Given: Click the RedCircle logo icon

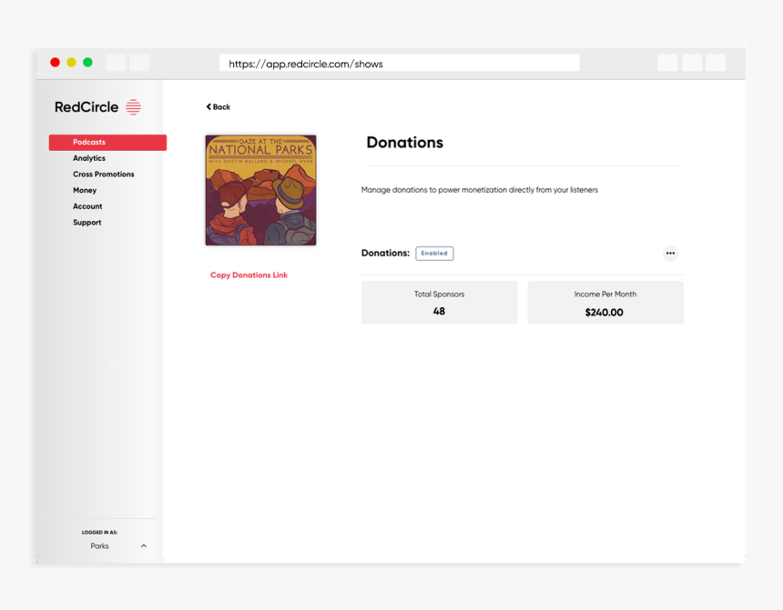Looking at the screenshot, I should [133, 106].
